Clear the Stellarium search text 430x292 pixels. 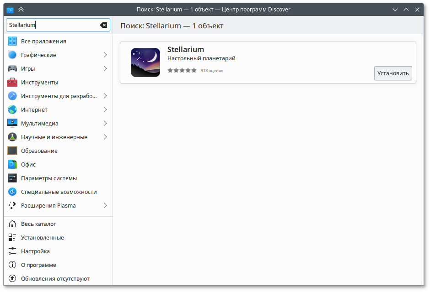pos(103,25)
